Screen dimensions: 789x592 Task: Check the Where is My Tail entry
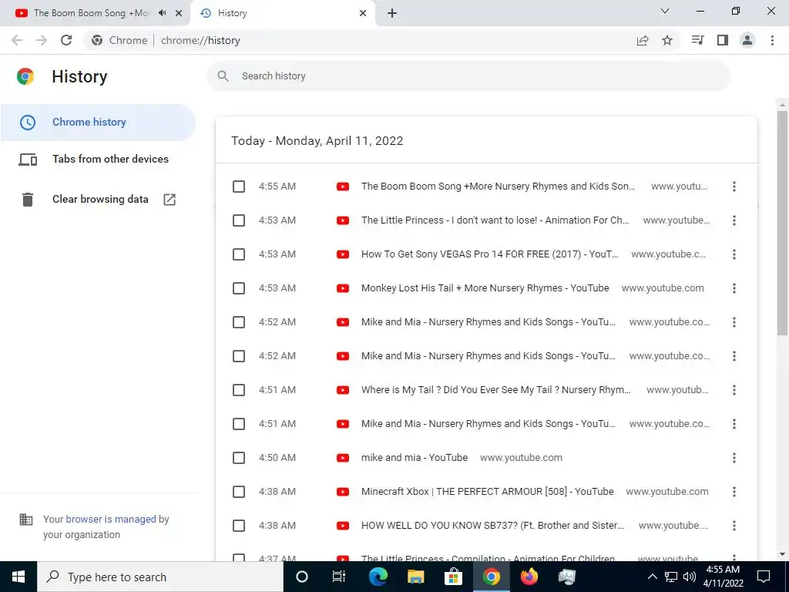point(239,390)
